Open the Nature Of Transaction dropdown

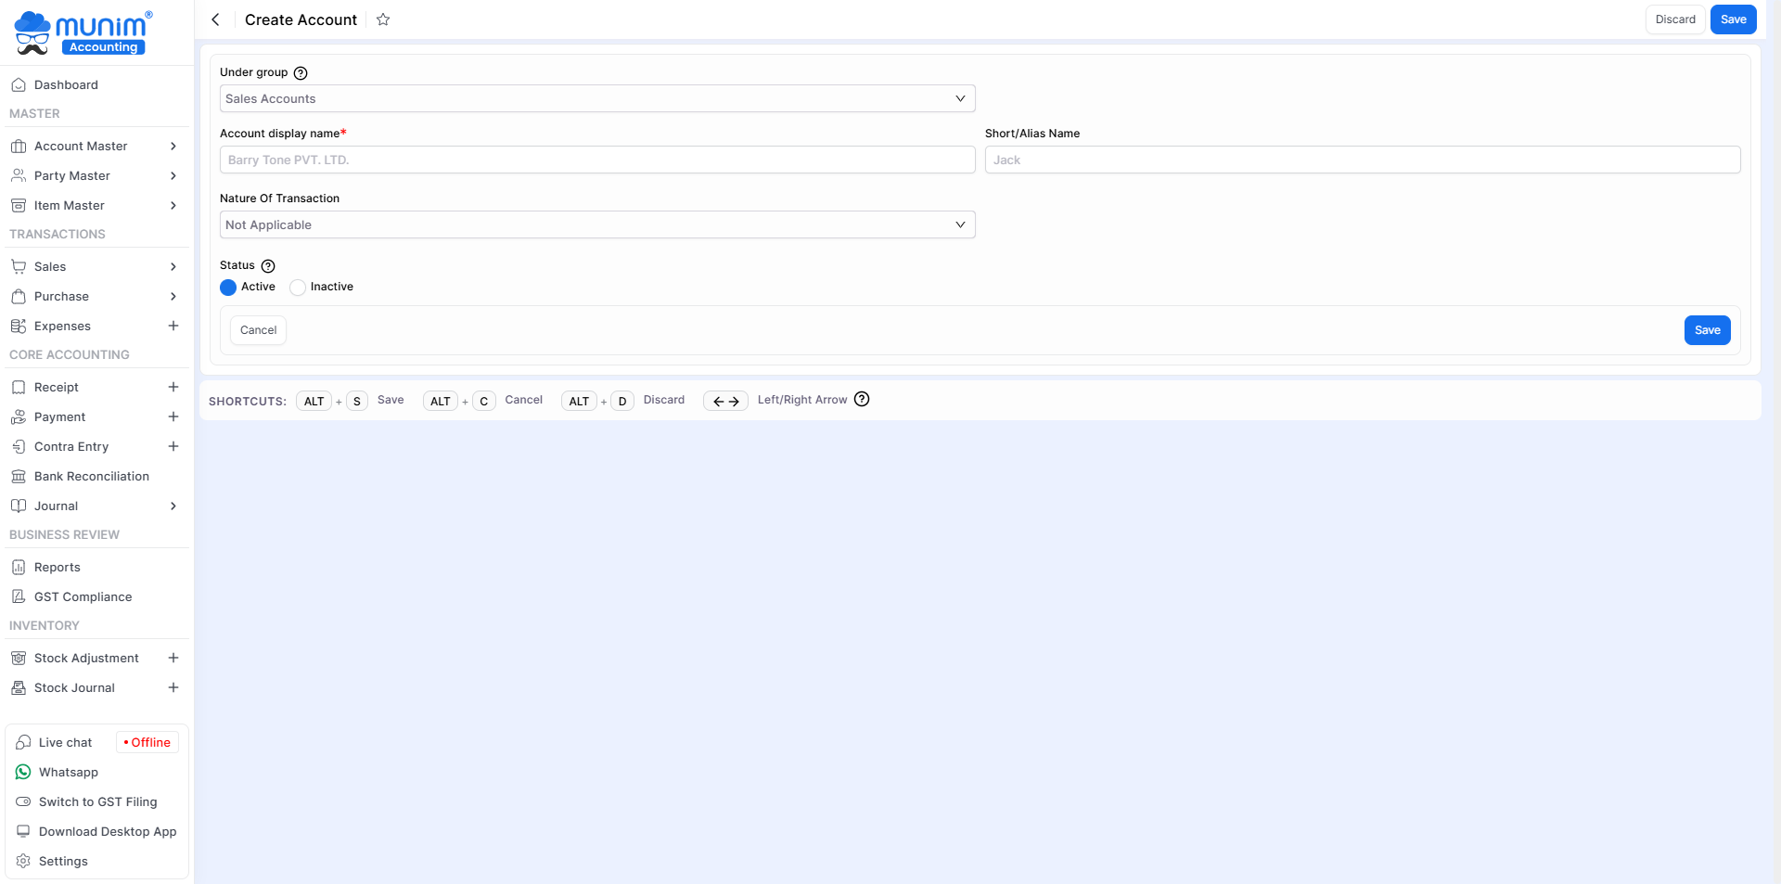(x=596, y=224)
